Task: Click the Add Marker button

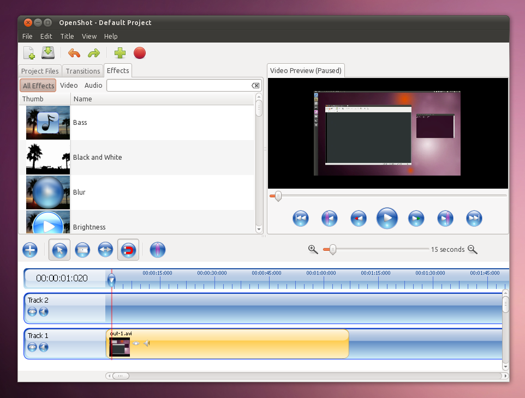Action: 157,250
